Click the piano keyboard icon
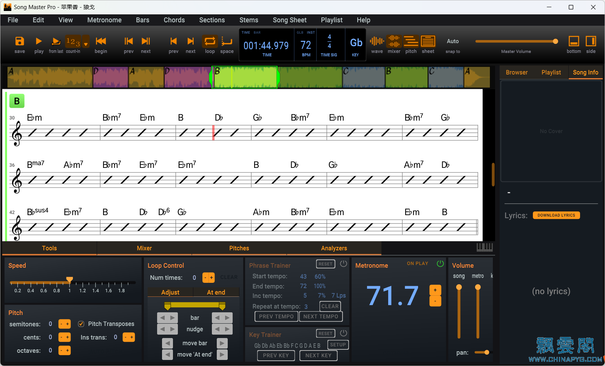Image resolution: width=605 pixels, height=366 pixels. coord(485,247)
